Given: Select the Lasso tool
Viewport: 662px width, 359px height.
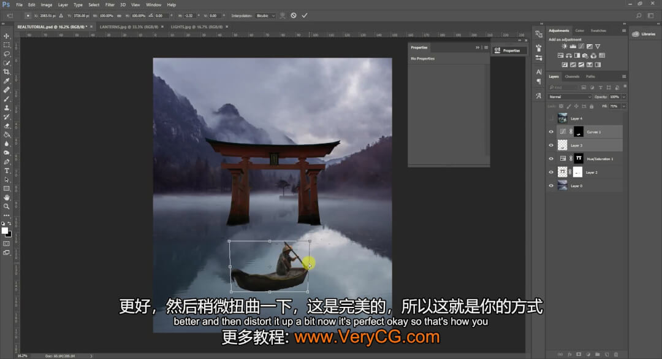Looking at the screenshot, I should coord(6,54).
